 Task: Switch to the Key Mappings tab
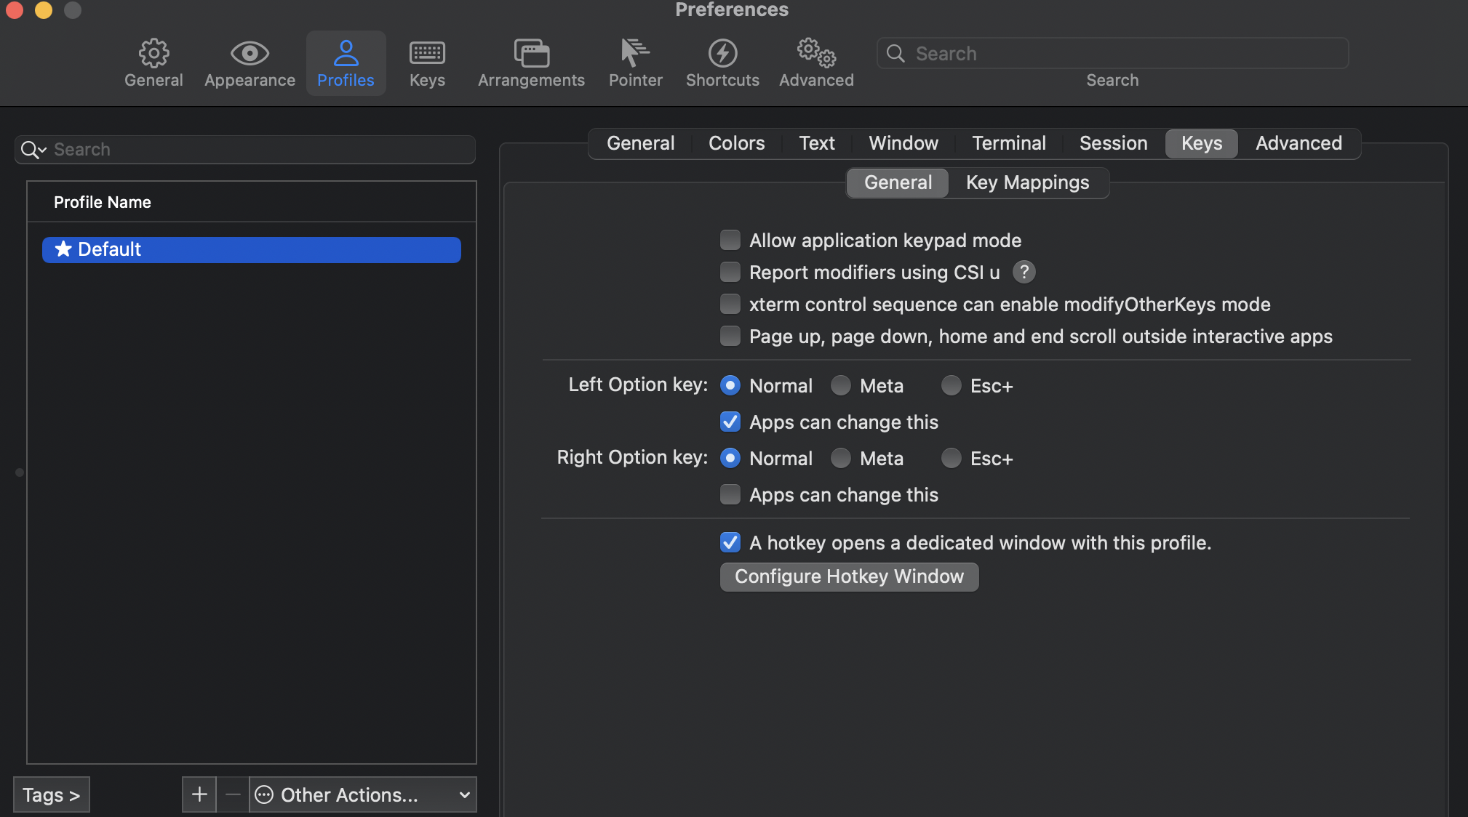(x=1027, y=182)
